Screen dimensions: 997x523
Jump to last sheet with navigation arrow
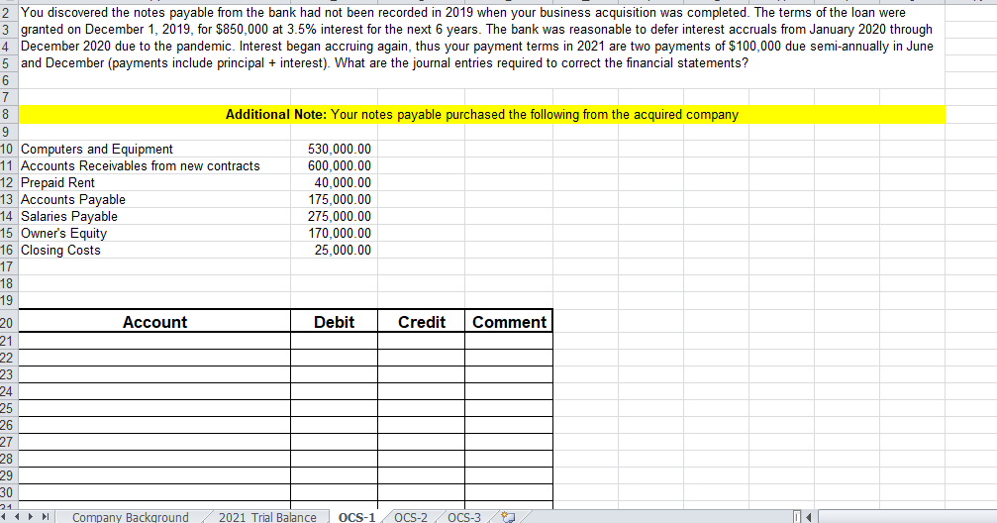[46, 517]
